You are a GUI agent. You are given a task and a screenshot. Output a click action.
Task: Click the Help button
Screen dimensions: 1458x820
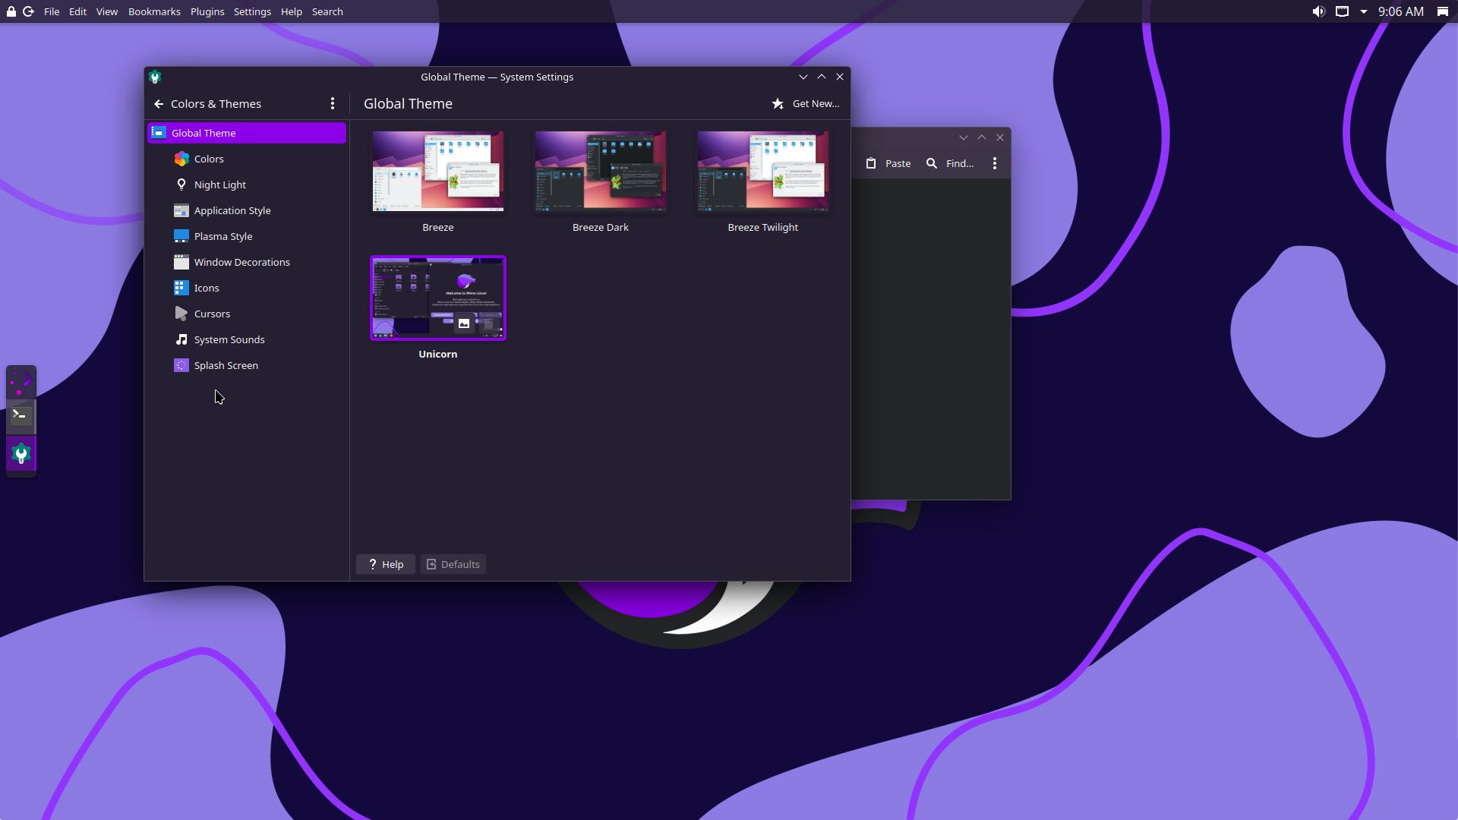[386, 564]
